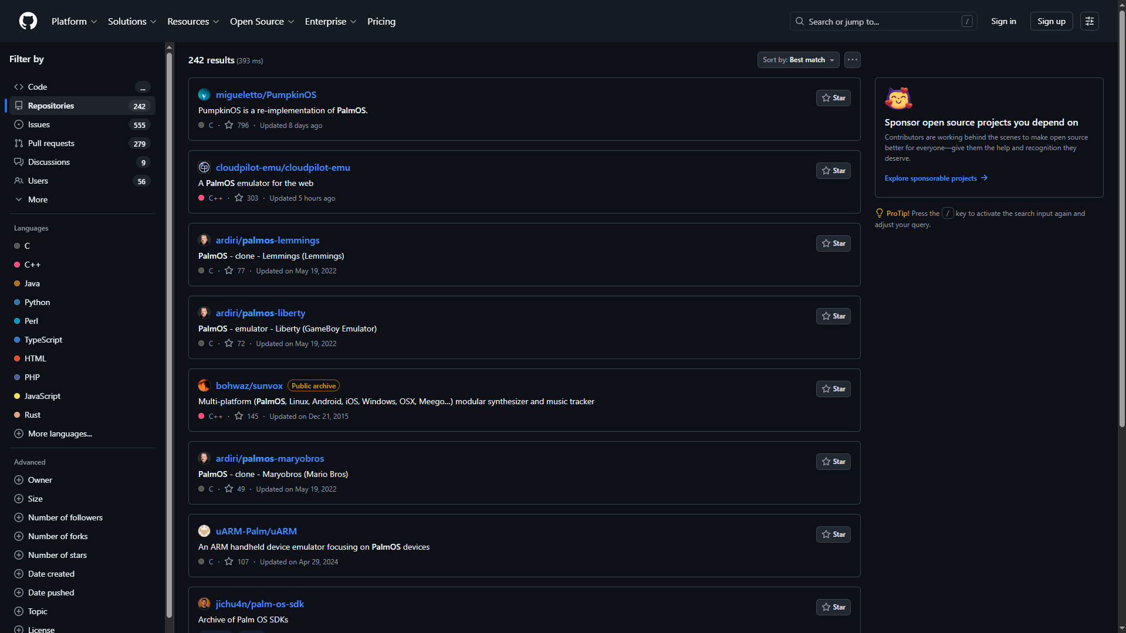Click the star count 145 on sunvox
The image size is (1126, 633).
point(246,417)
